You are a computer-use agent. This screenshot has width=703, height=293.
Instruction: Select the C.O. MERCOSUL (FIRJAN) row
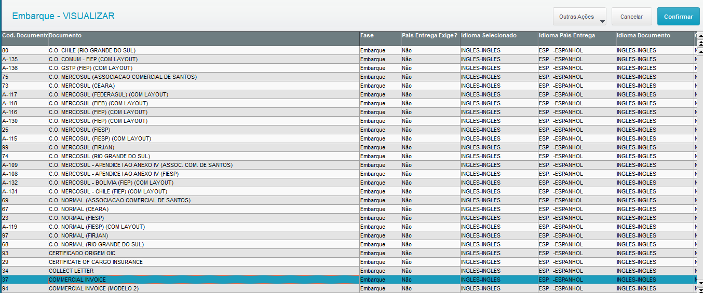point(348,147)
